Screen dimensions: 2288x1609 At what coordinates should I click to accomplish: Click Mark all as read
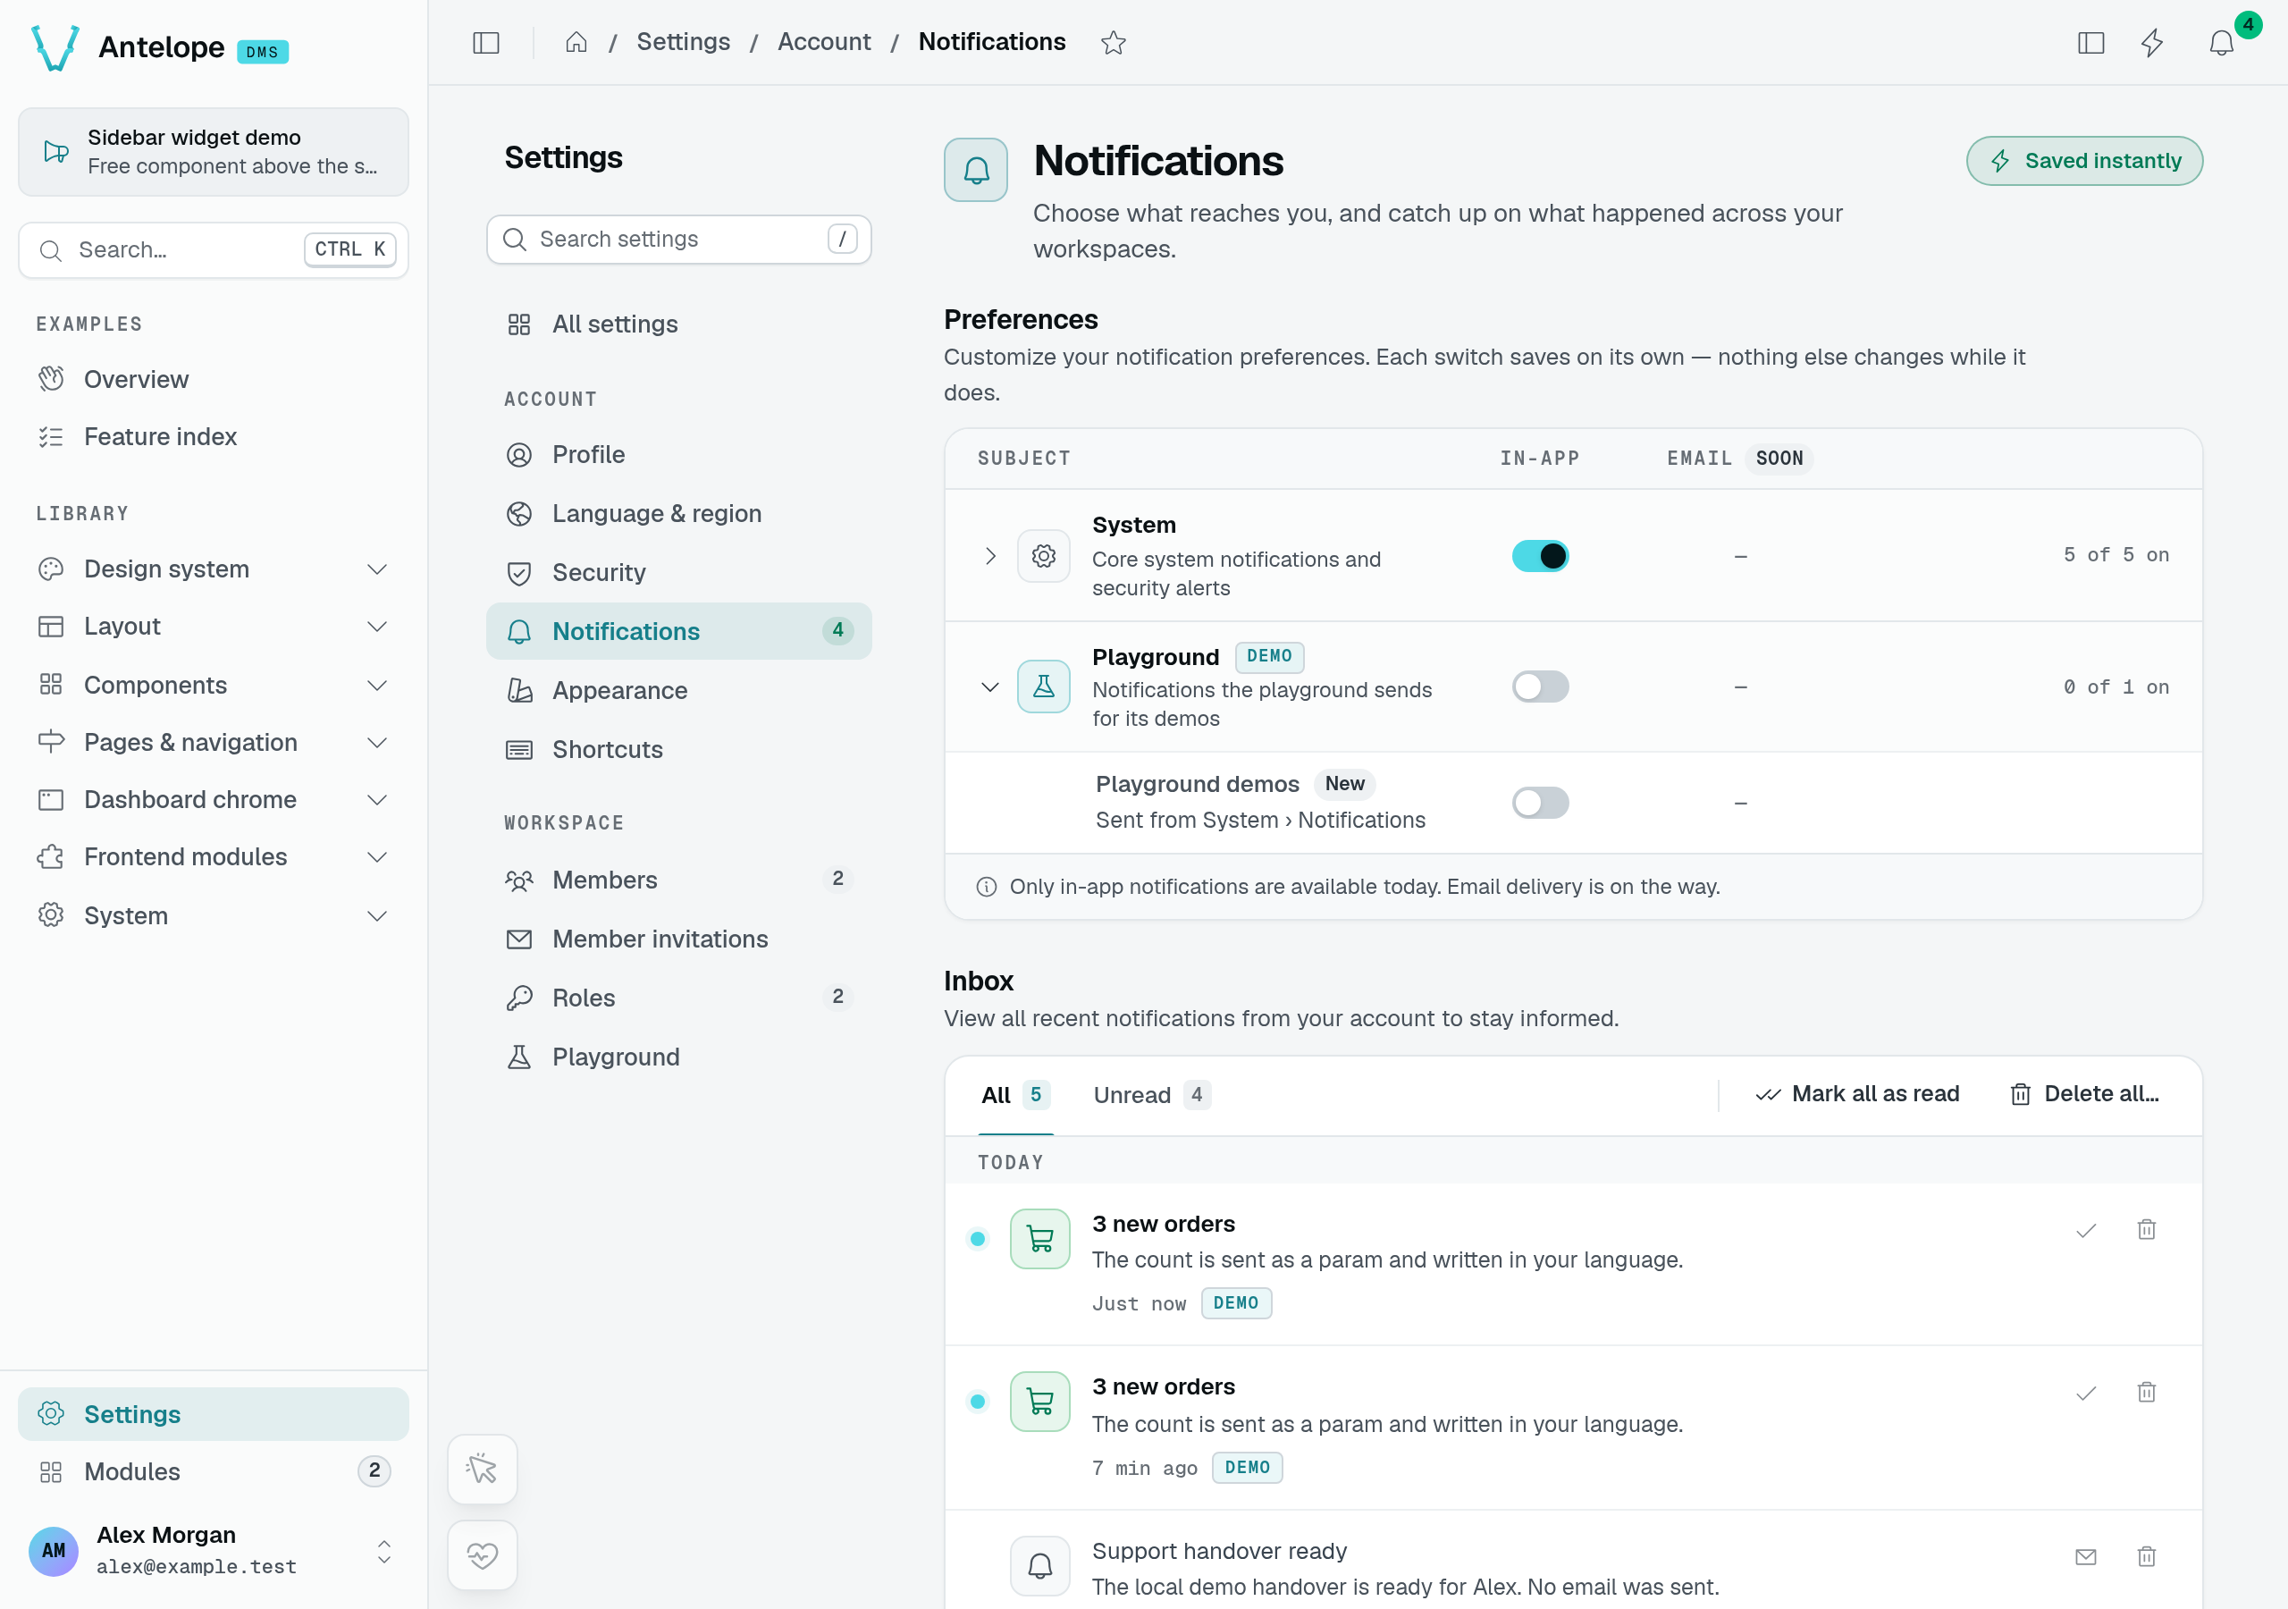[x=1856, y=1093]
